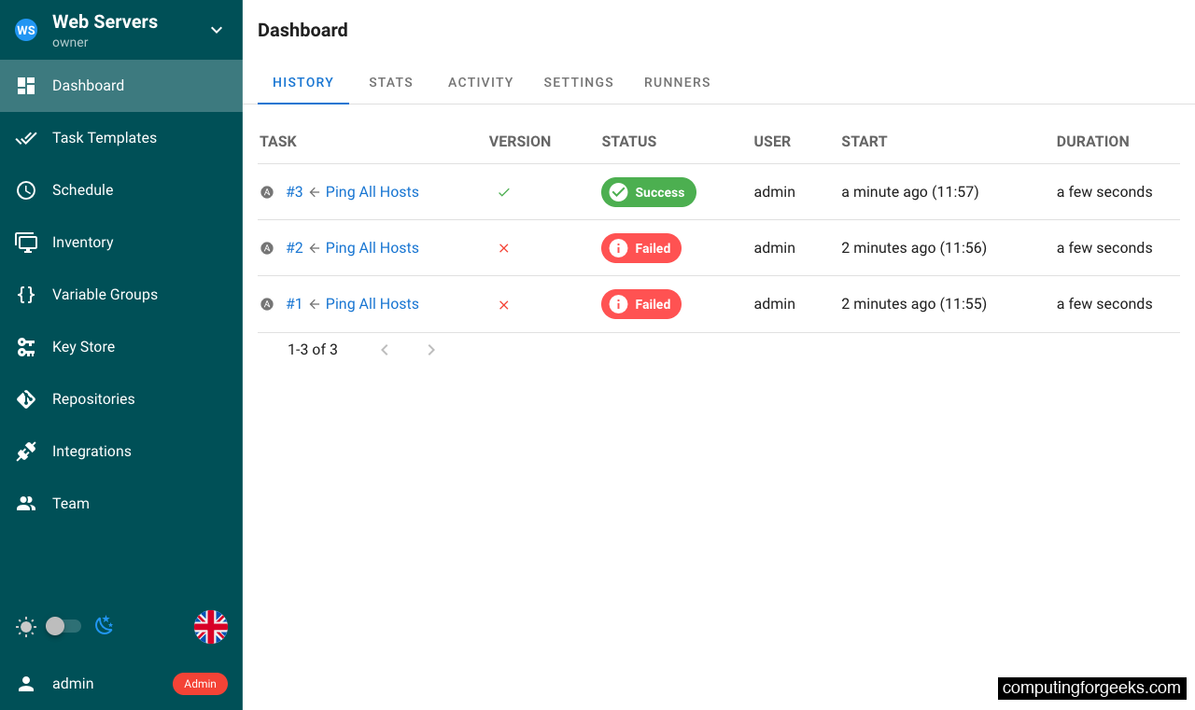Image resolution: width=1195 pixels, height=710 pixels.
Task: Click the Team people icon
Action: (x=25, y=503)
